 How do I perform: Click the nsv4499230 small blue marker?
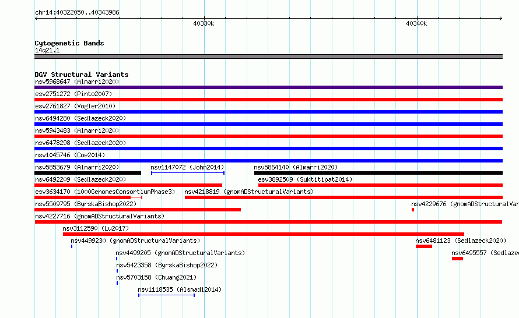click(72, 246)
